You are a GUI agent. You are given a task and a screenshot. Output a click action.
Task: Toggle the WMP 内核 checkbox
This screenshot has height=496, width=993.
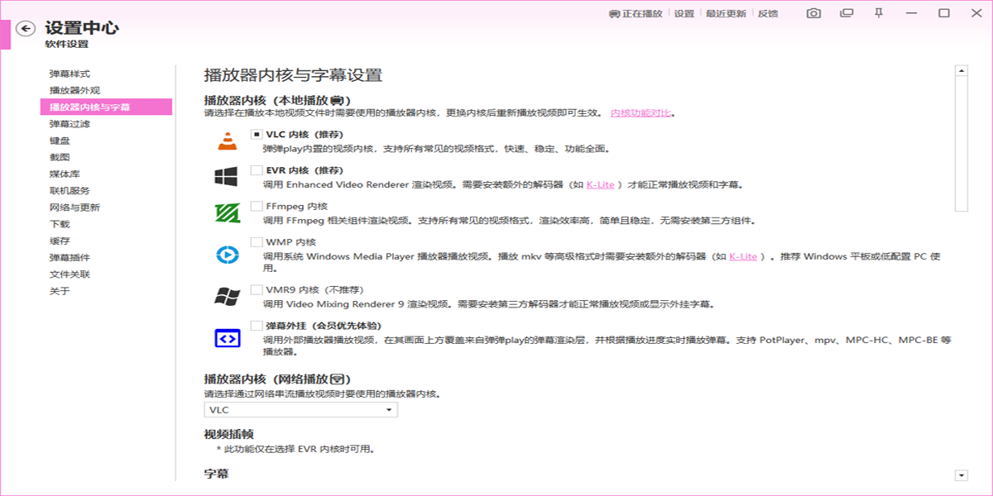257,242
